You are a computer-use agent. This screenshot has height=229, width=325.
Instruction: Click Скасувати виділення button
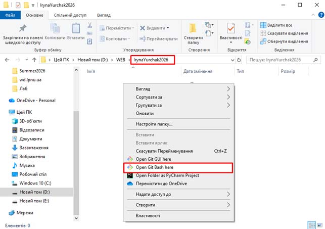[284, 33]
